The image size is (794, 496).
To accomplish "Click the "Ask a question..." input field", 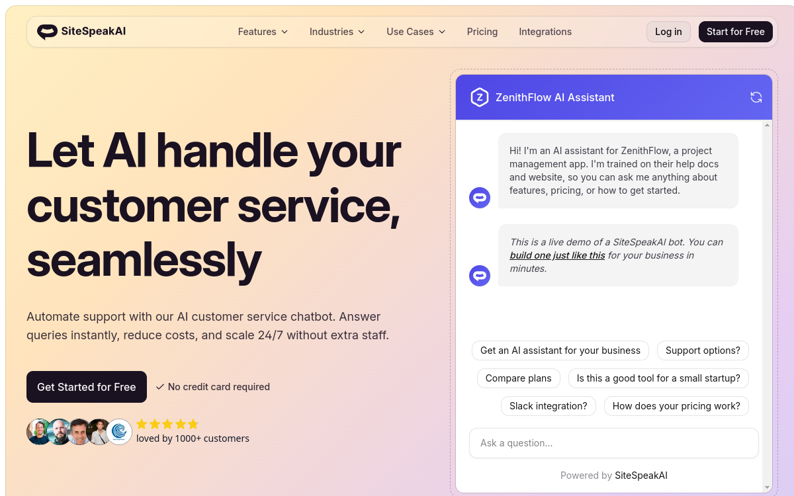I will [x=613, y=442].
